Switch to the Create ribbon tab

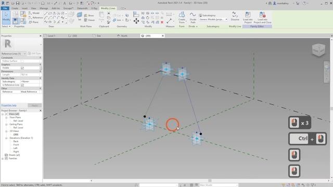15,8
